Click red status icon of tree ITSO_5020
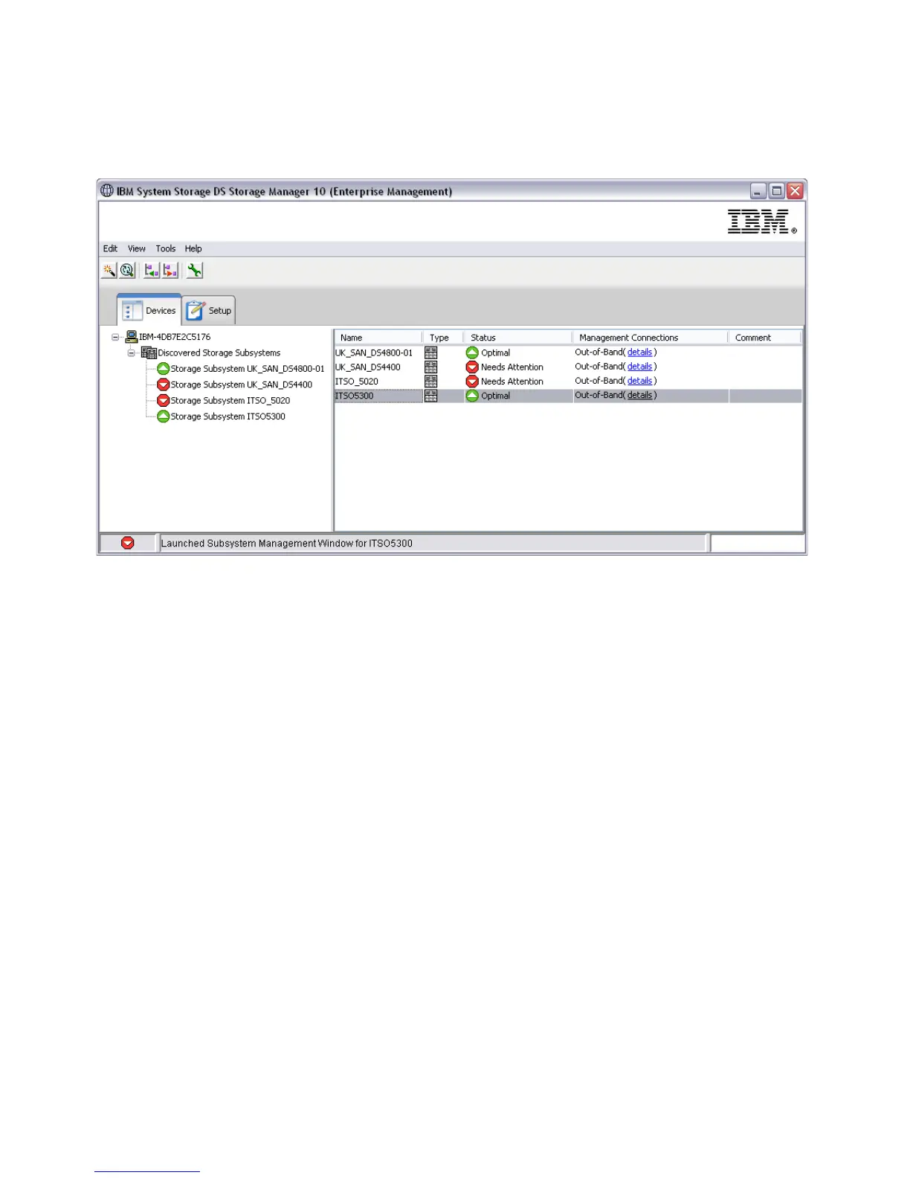This screenshot has height=1178, width=910. 164,400
